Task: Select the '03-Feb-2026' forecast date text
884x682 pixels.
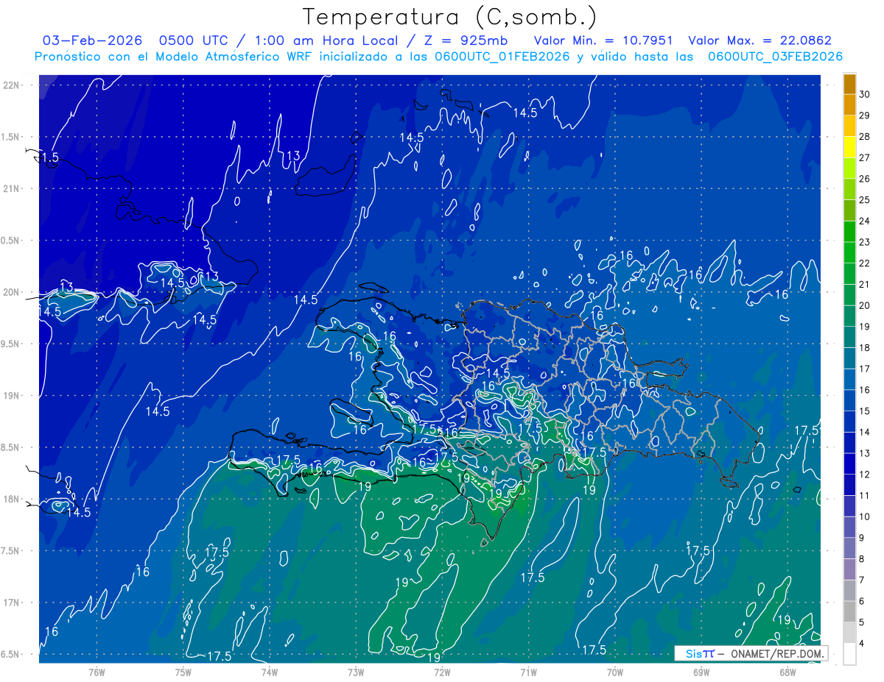Action: click(x=91, y=40)
